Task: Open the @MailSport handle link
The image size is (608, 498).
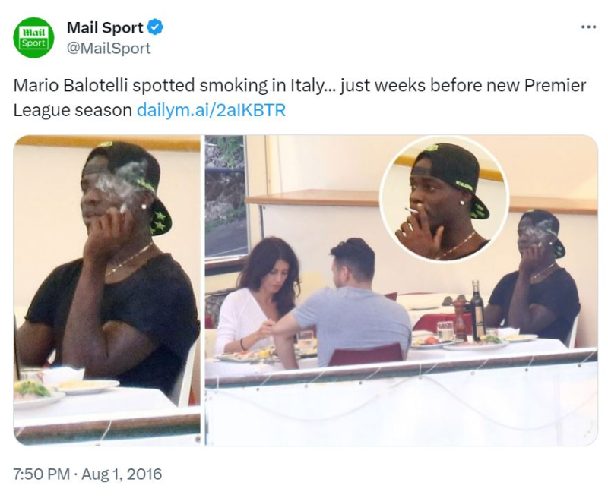Action: (x=109, y=48)
